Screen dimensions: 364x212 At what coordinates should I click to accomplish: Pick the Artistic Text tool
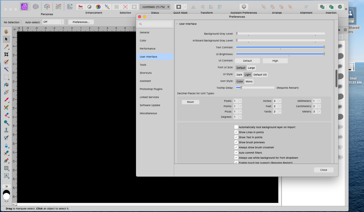(6, 176)
